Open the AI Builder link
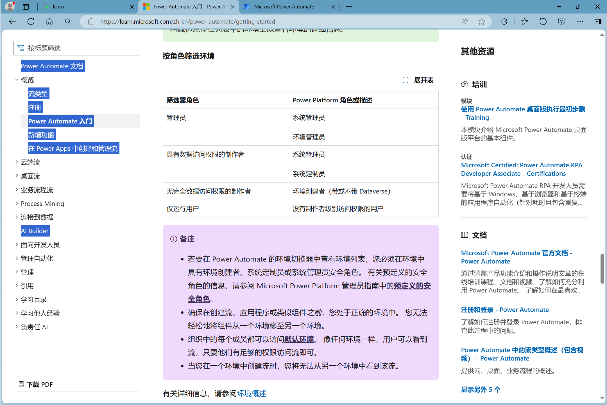This screenshot has width=607, height=405. pos(35,231)
